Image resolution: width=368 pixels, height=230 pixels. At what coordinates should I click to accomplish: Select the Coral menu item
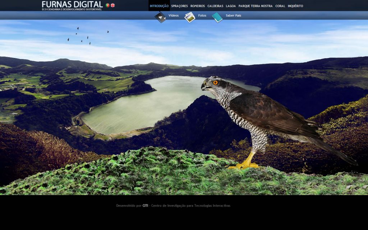pyautogui.click(x=280, y=6)
